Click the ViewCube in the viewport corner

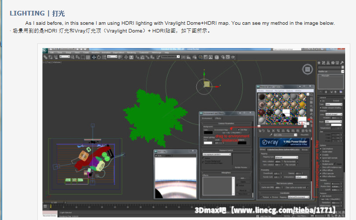tap(307, 69)
